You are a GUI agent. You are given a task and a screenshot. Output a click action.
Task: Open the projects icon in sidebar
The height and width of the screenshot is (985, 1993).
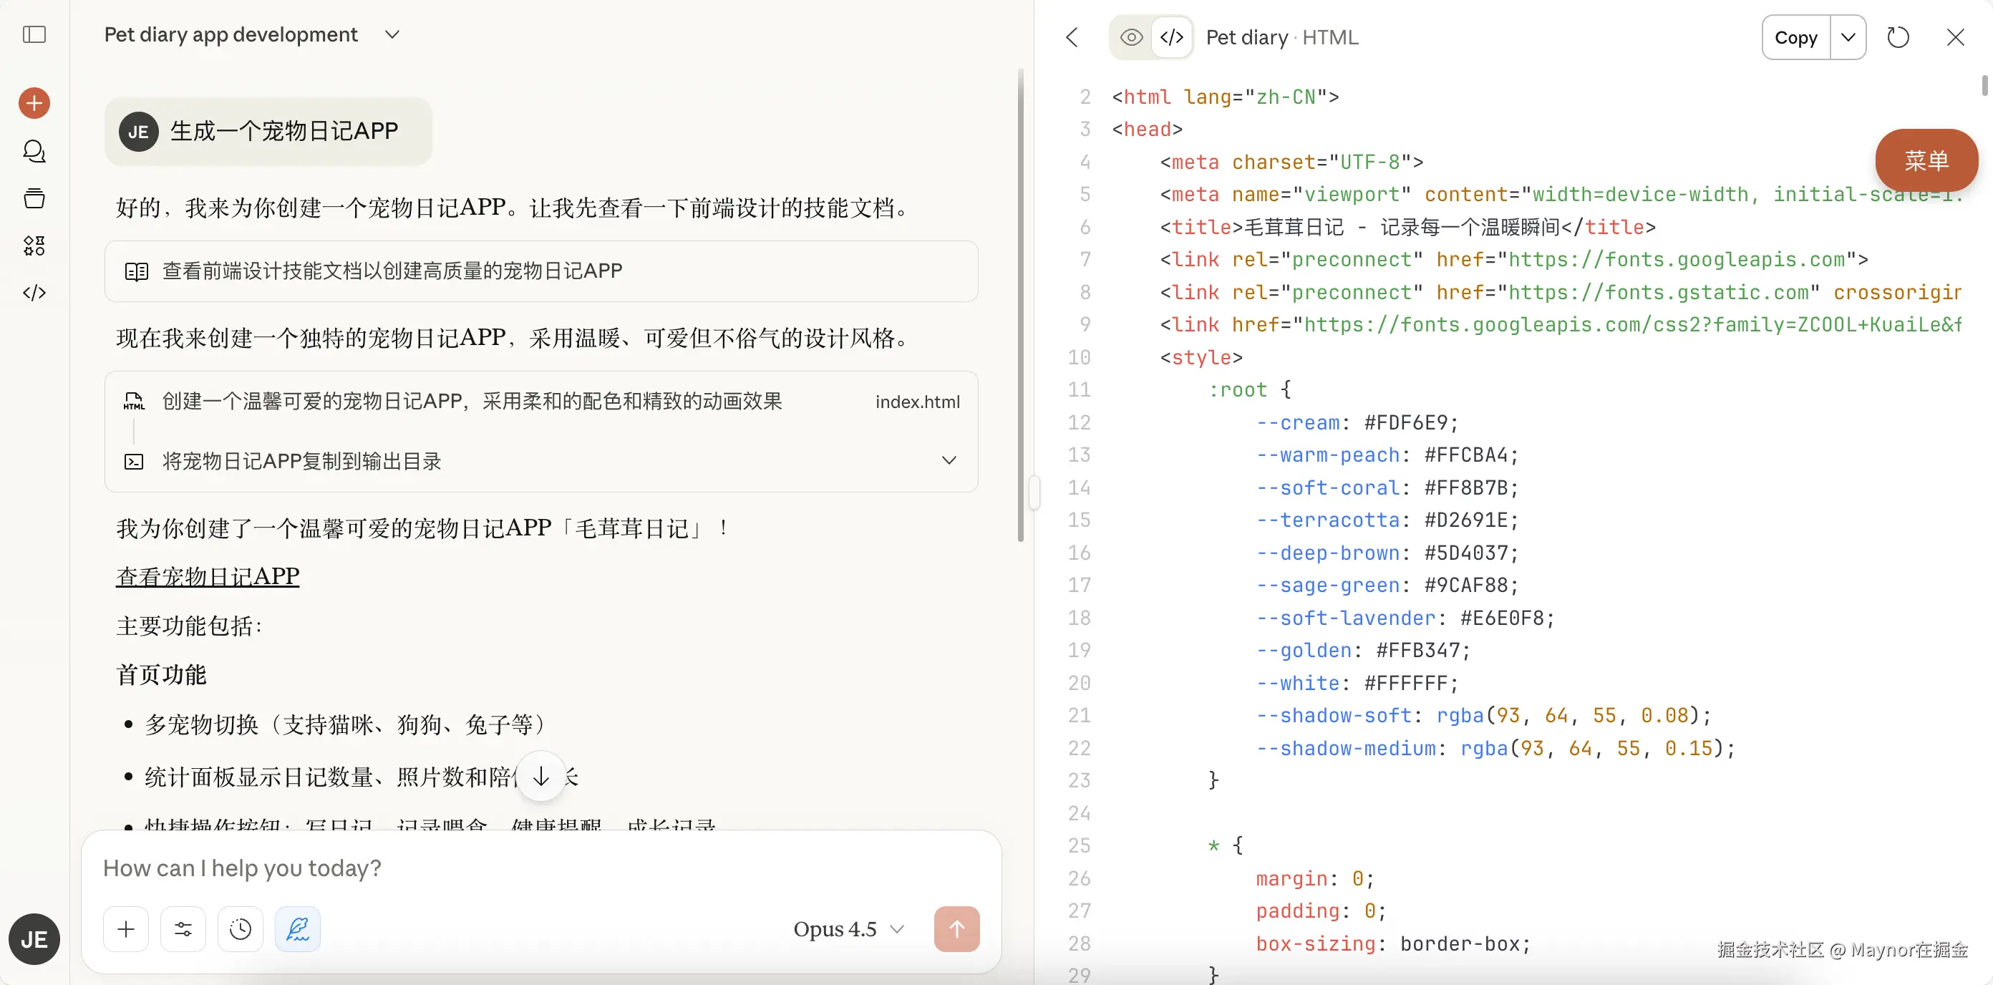click(x=34, y=199)
